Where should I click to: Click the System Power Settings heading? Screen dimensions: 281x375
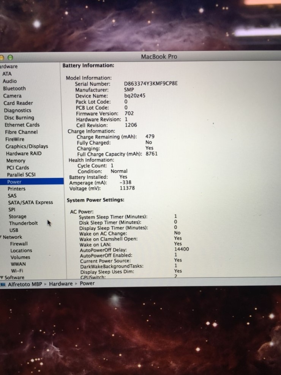click(96, 200)
